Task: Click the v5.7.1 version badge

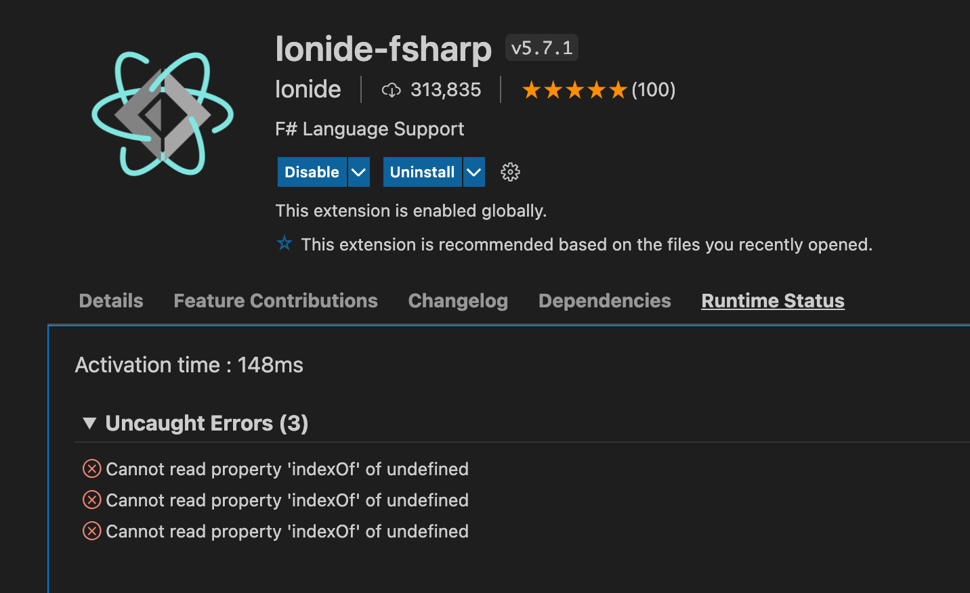Action: 541,47
